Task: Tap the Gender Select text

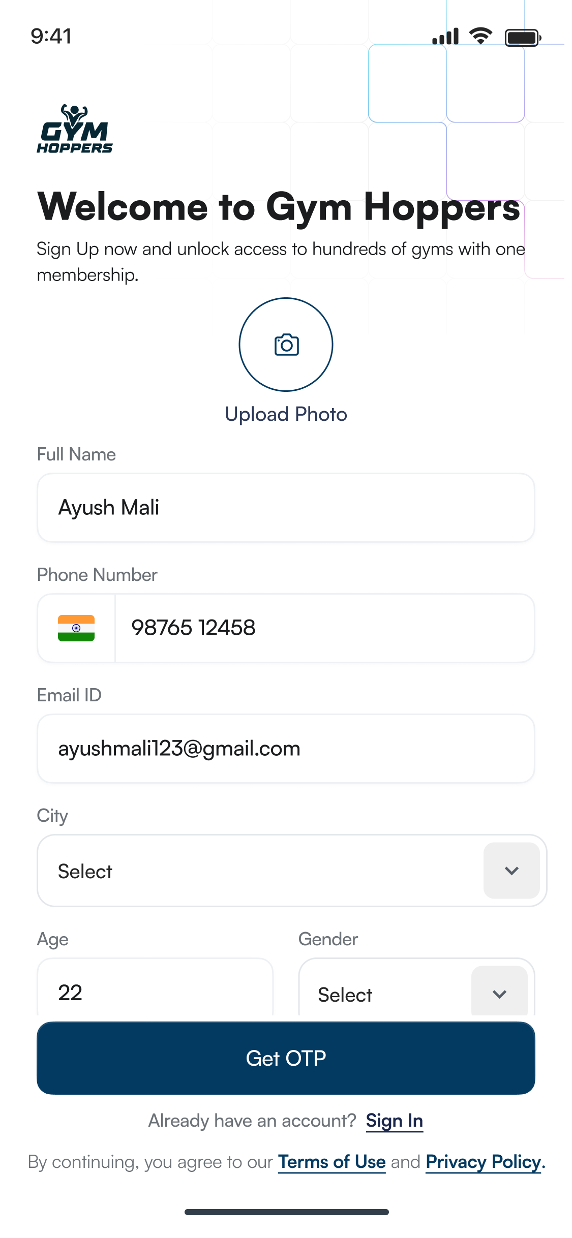Action: 345,995
